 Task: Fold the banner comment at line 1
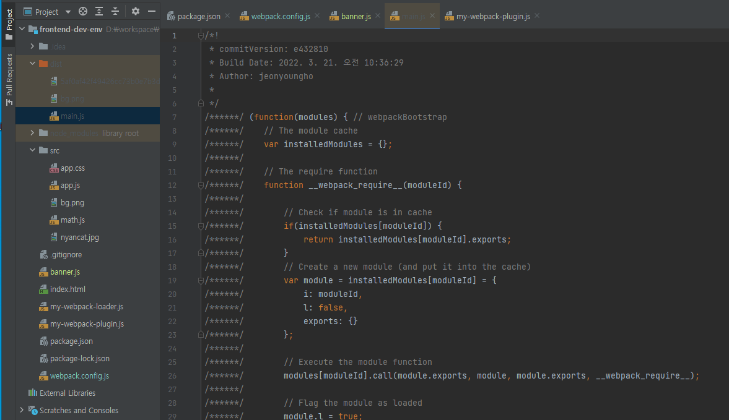tap(201, 35)
